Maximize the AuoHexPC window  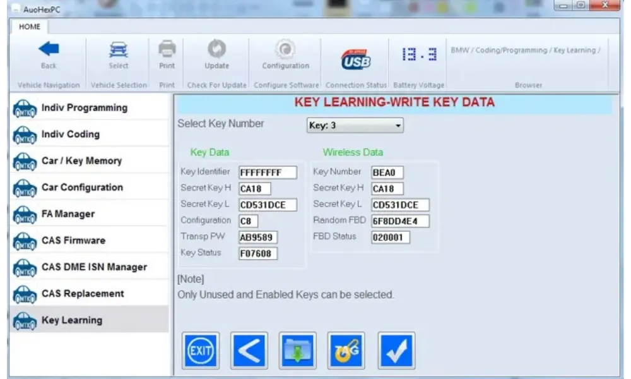pos(581,5)
